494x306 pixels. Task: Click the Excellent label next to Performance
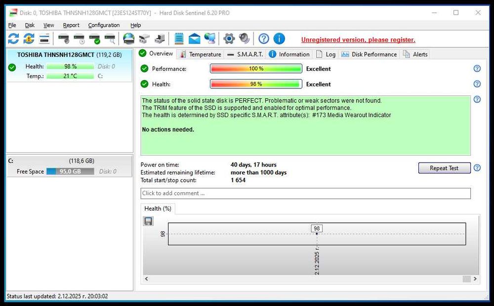point(318,69)
